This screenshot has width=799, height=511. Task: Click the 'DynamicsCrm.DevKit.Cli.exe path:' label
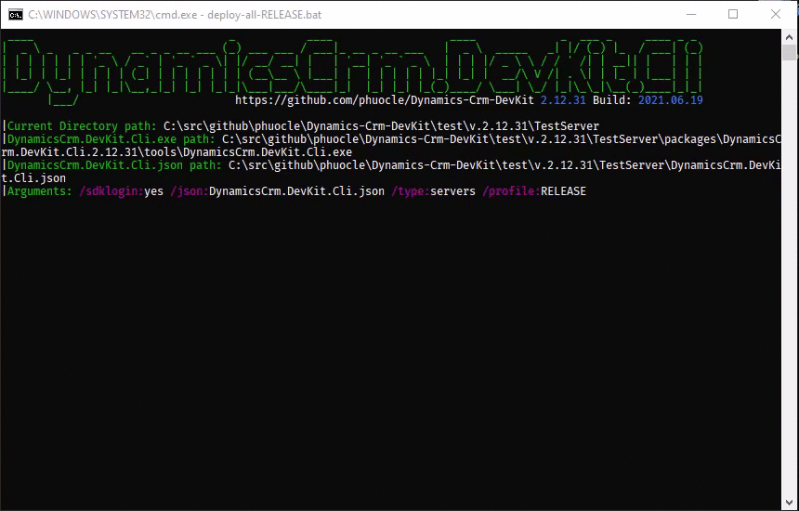click(x=111, y=139)
